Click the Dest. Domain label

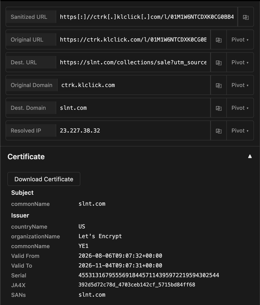coord(28,108)
